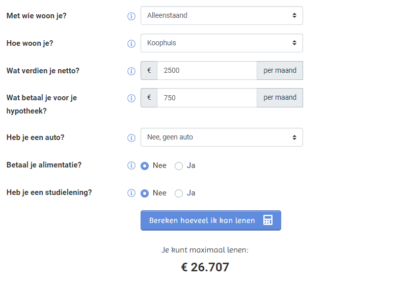
Task: Click info icon beside 'Hoe woon je?'
Action: (131, 43)
